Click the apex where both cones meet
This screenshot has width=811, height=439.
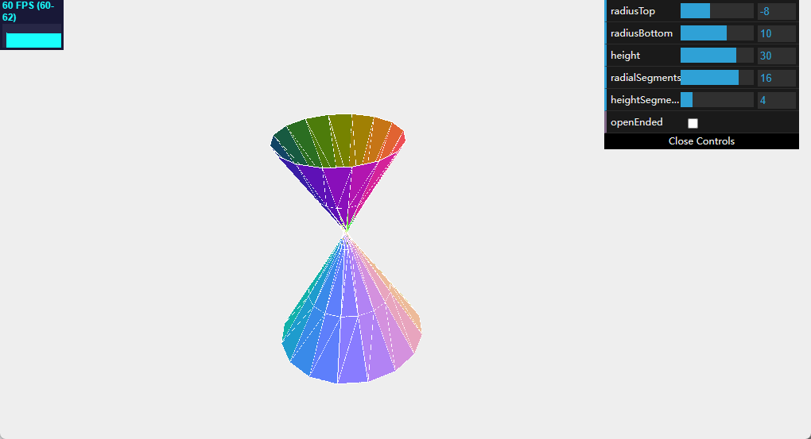[346, 229]
